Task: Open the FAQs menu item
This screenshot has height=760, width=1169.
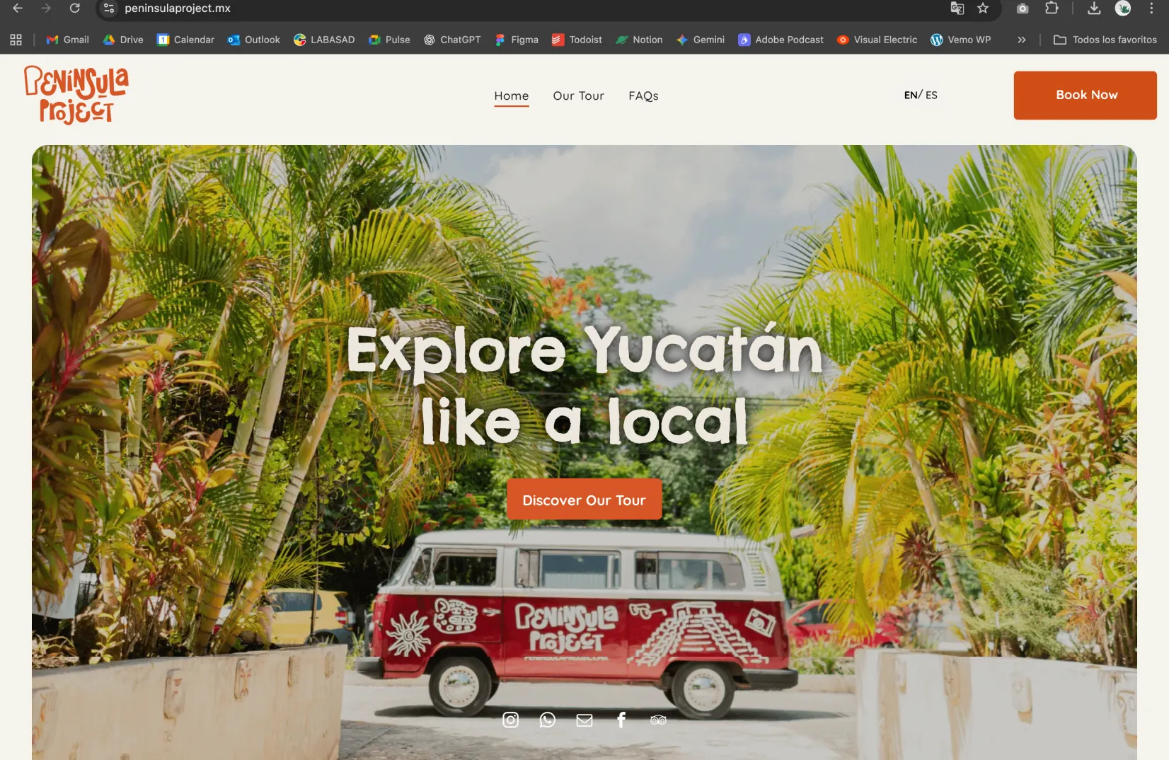Action: coord(643,96)
